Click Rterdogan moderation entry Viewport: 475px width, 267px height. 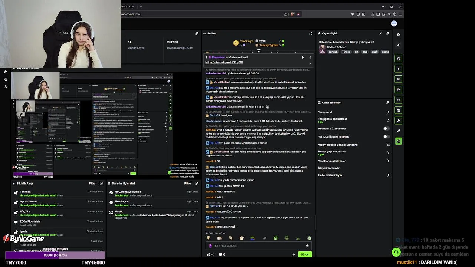[x=122, y=201]
